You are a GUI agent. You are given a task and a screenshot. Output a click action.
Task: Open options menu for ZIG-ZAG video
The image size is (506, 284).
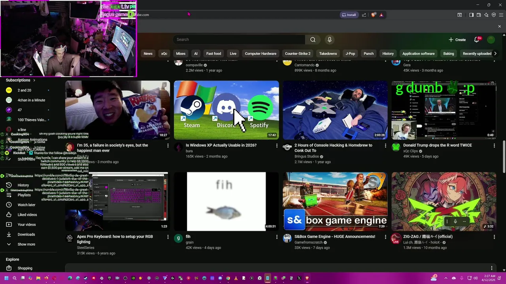pyautogui.click(x=494, y=237)
